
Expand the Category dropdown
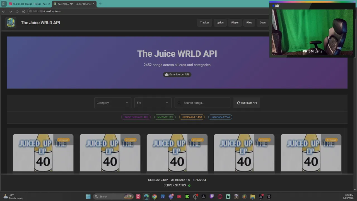click(x=113, y=103)
